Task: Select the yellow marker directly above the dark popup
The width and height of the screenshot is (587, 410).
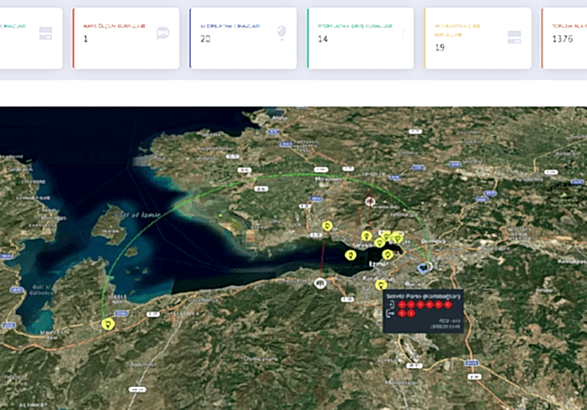Action: pyautogui.click(x=381, y=285)
